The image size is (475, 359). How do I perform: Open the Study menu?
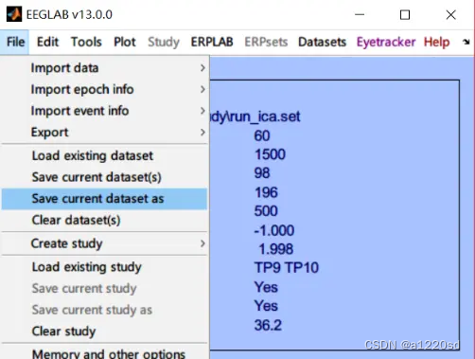click(164, 42)
